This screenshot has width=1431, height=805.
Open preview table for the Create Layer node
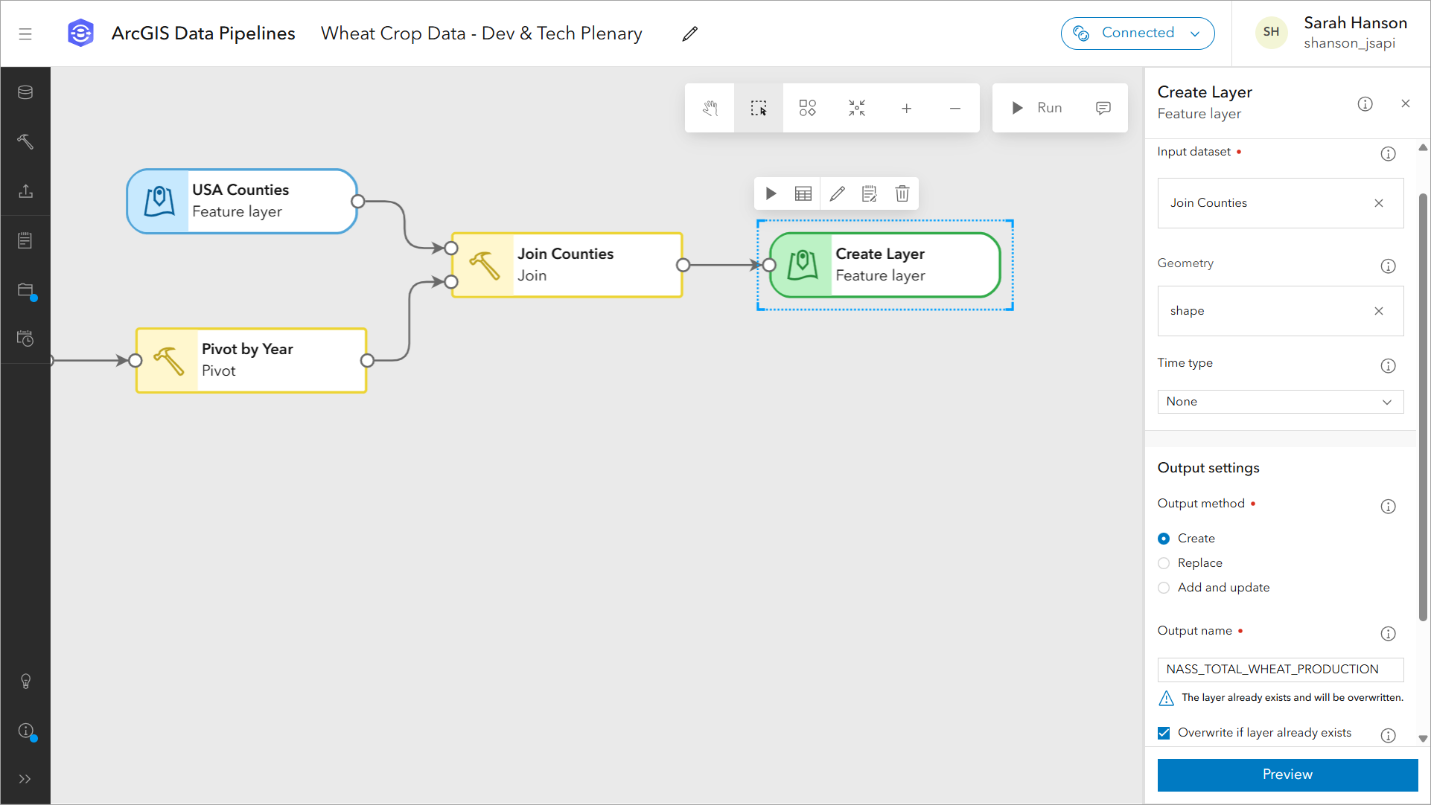coord(803,193)
